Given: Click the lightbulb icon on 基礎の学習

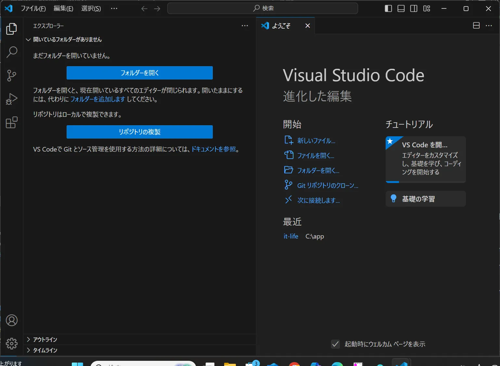Looking at the screenshot, I should [x=393, y=199].
